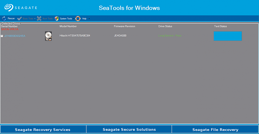Click firmware value JE4OA50B

click(120, 36)
